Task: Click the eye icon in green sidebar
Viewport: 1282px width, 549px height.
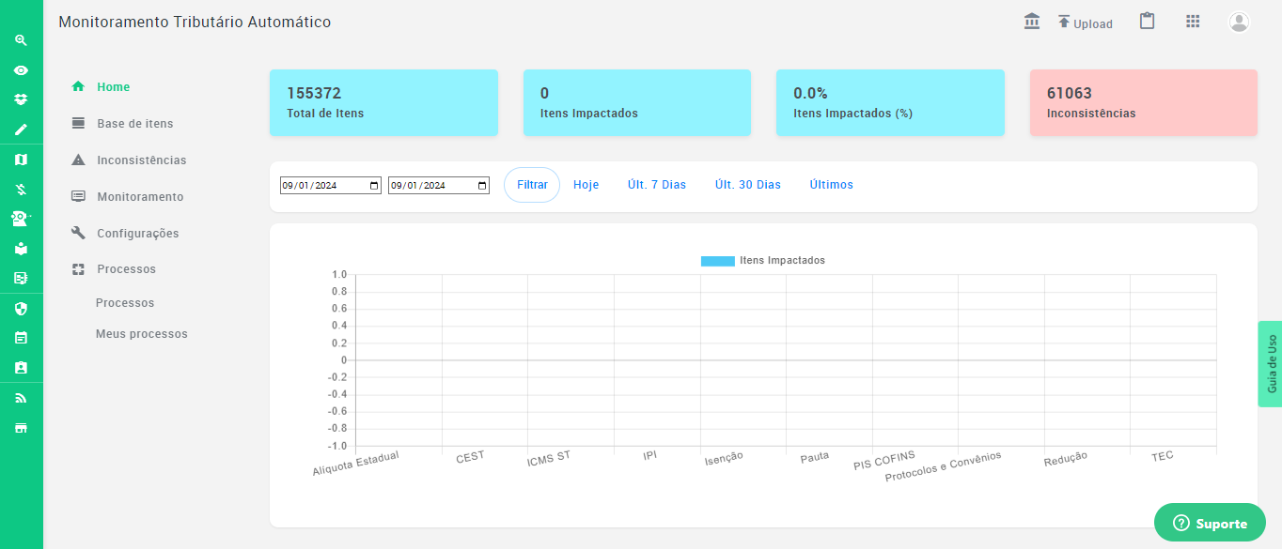Action: click(x=21, y=70)
